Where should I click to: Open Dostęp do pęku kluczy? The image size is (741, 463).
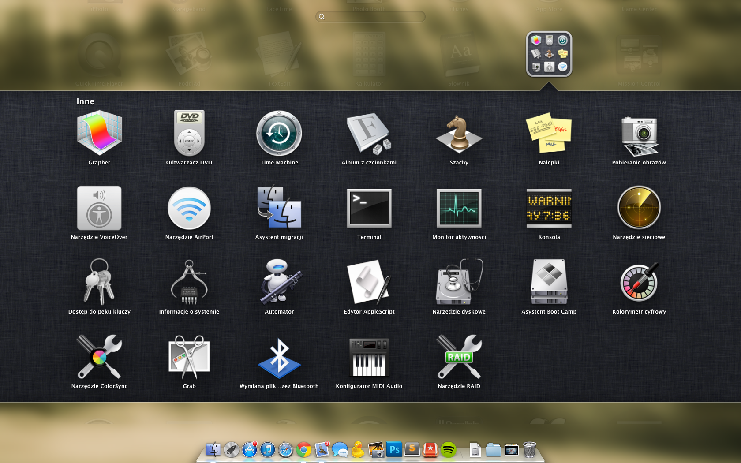point(99,283)
